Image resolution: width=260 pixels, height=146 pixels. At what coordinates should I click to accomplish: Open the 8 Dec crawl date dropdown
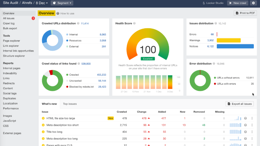click(42, 3)
